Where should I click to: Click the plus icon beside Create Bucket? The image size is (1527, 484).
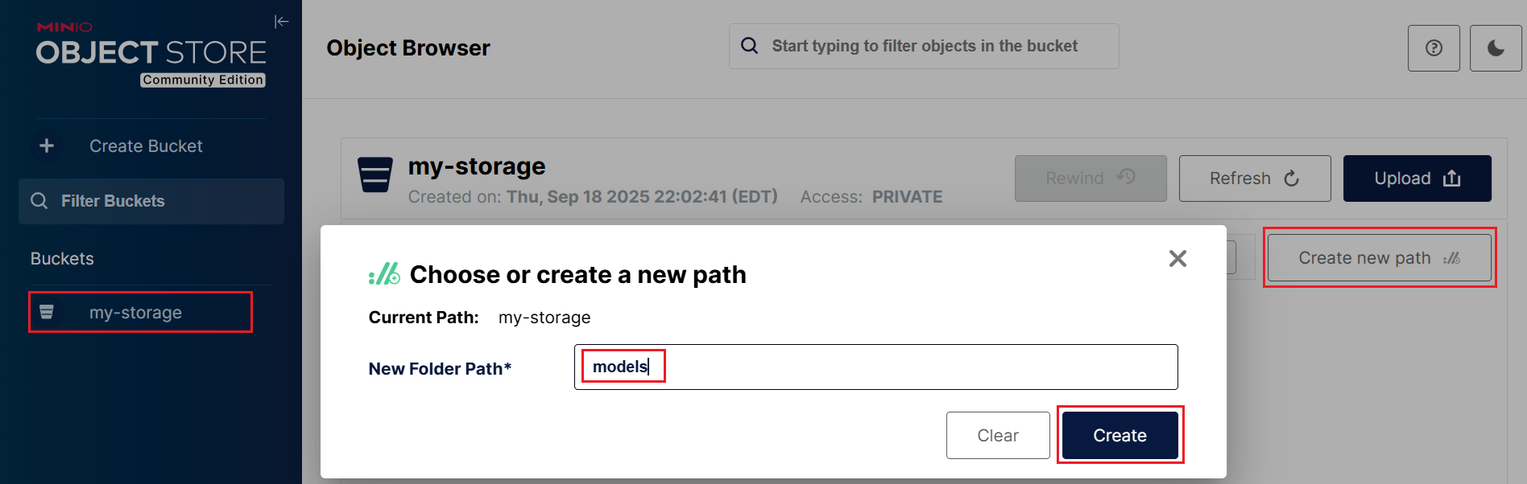point(47,146)
